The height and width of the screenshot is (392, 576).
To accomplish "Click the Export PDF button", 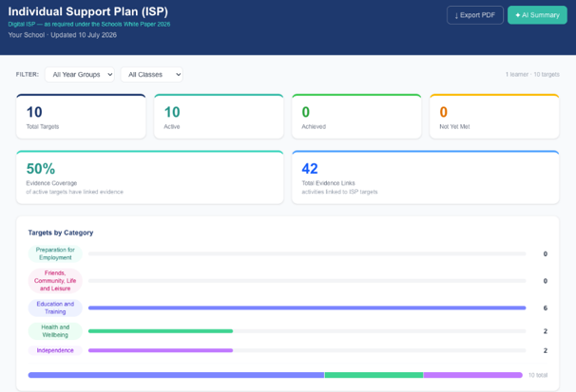I will point(474,15).
